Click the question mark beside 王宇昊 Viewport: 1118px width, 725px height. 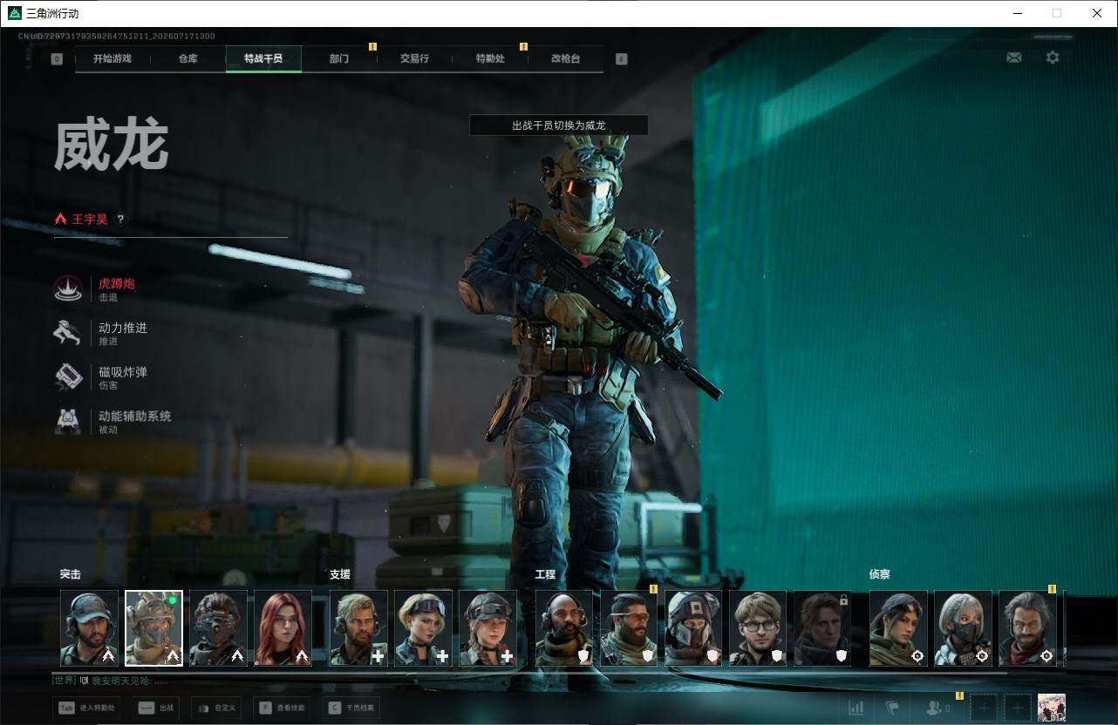coord(120,220)
